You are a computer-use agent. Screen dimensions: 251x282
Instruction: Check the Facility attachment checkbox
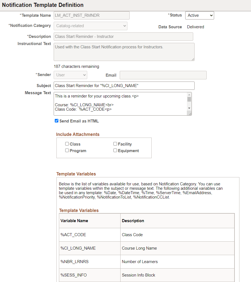(x=115, y=144)
